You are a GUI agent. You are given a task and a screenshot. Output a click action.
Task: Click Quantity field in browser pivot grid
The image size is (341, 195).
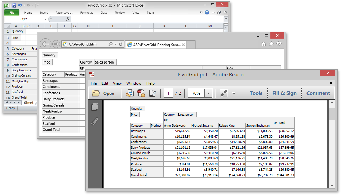[50, 55]
